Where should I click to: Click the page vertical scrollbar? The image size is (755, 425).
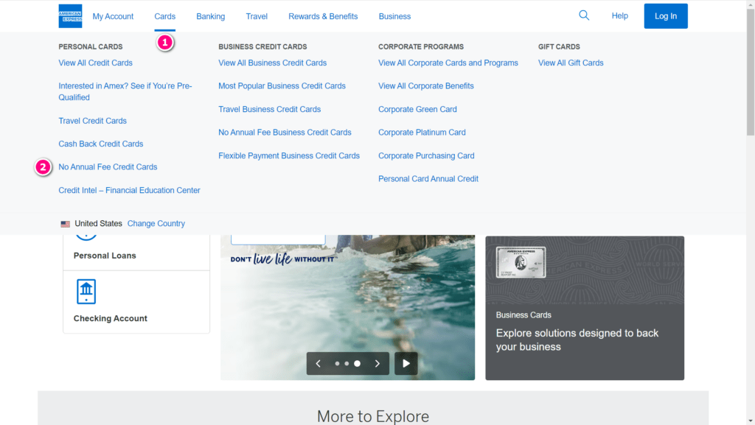point(750,72)
